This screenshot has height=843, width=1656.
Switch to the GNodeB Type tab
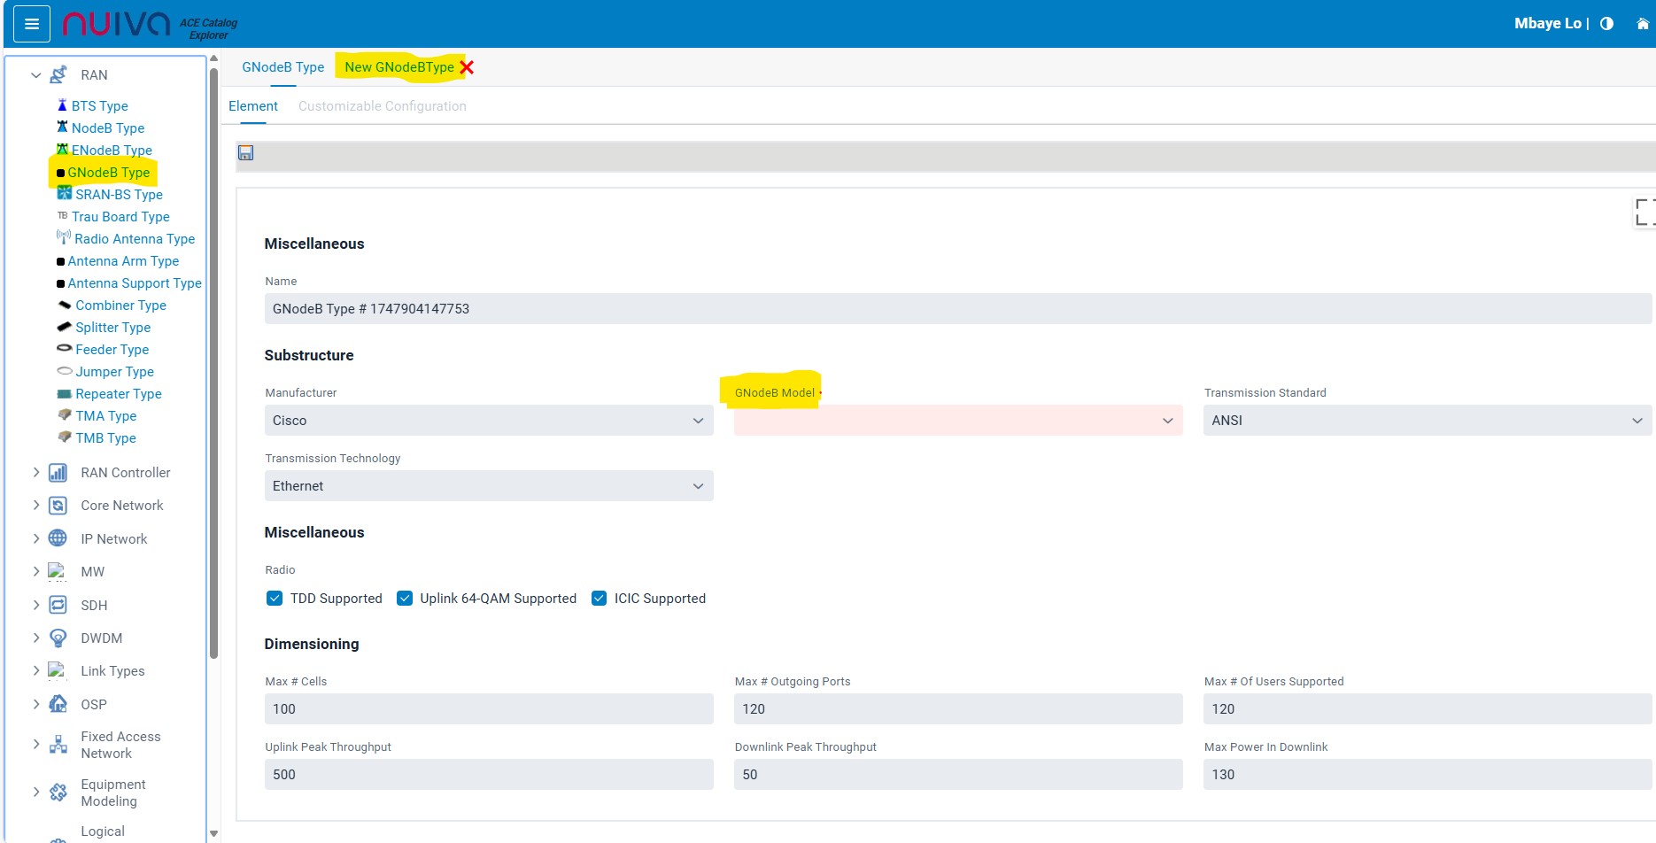(282, 67)
